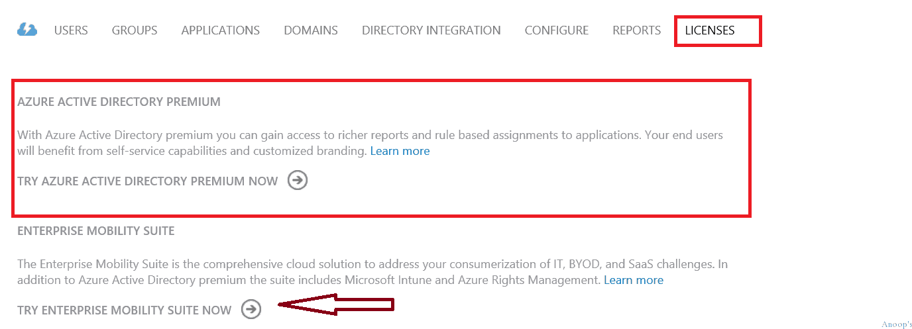Select the LICENSES tab
Viewport: 912px width, 329px height.
point(710,30)
